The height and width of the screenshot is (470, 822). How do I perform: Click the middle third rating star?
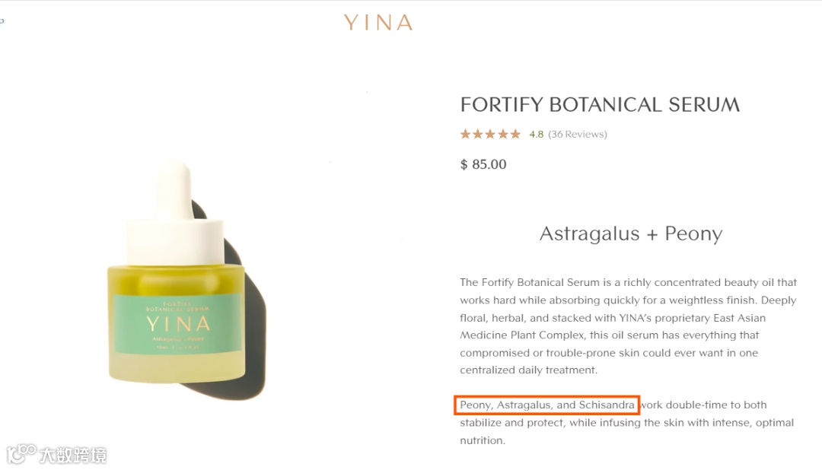coord(490,134)
